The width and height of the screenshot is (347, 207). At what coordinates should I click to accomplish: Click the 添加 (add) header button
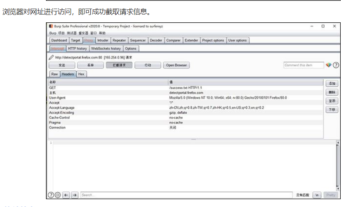pyautogui.click(x=332, y=84)
